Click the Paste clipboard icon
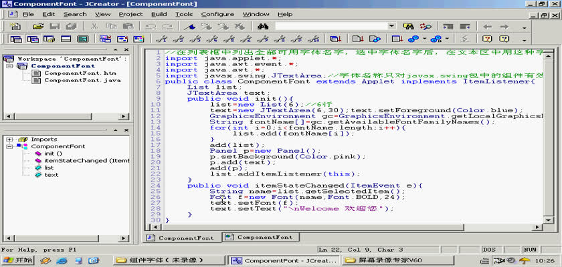562x267 pixels. (128, 27)
